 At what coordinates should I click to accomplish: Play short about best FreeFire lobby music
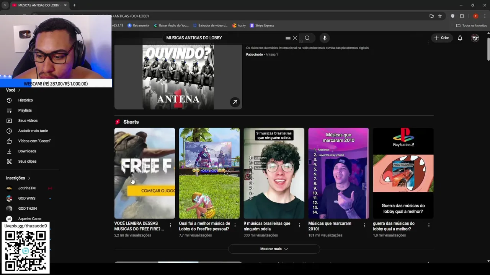[x=209, y=173]
